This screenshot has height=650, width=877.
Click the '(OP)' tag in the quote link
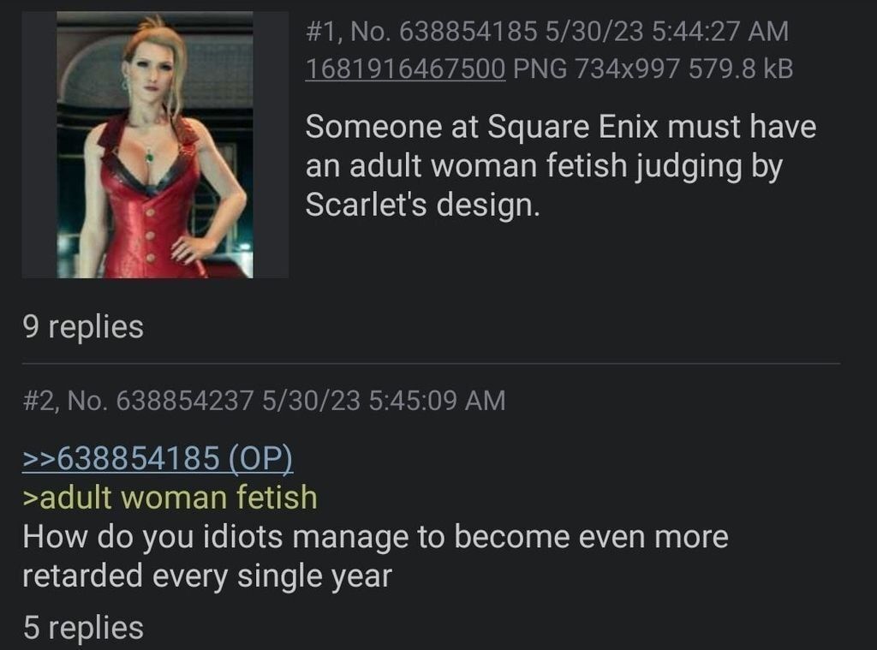(x=260, y=458)
